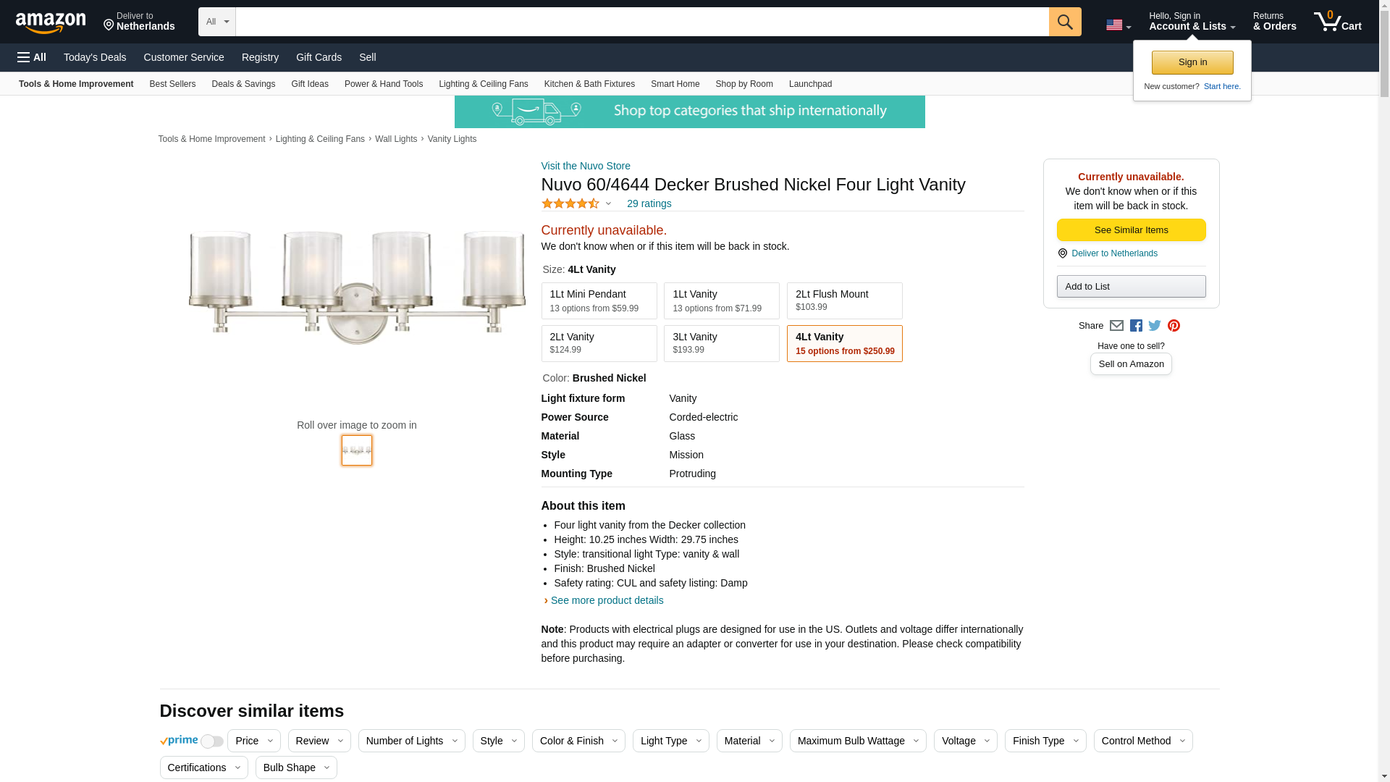Screen dimensions: 1390x782
Task: Click the Amazon logo
Action: pos(51,22)
